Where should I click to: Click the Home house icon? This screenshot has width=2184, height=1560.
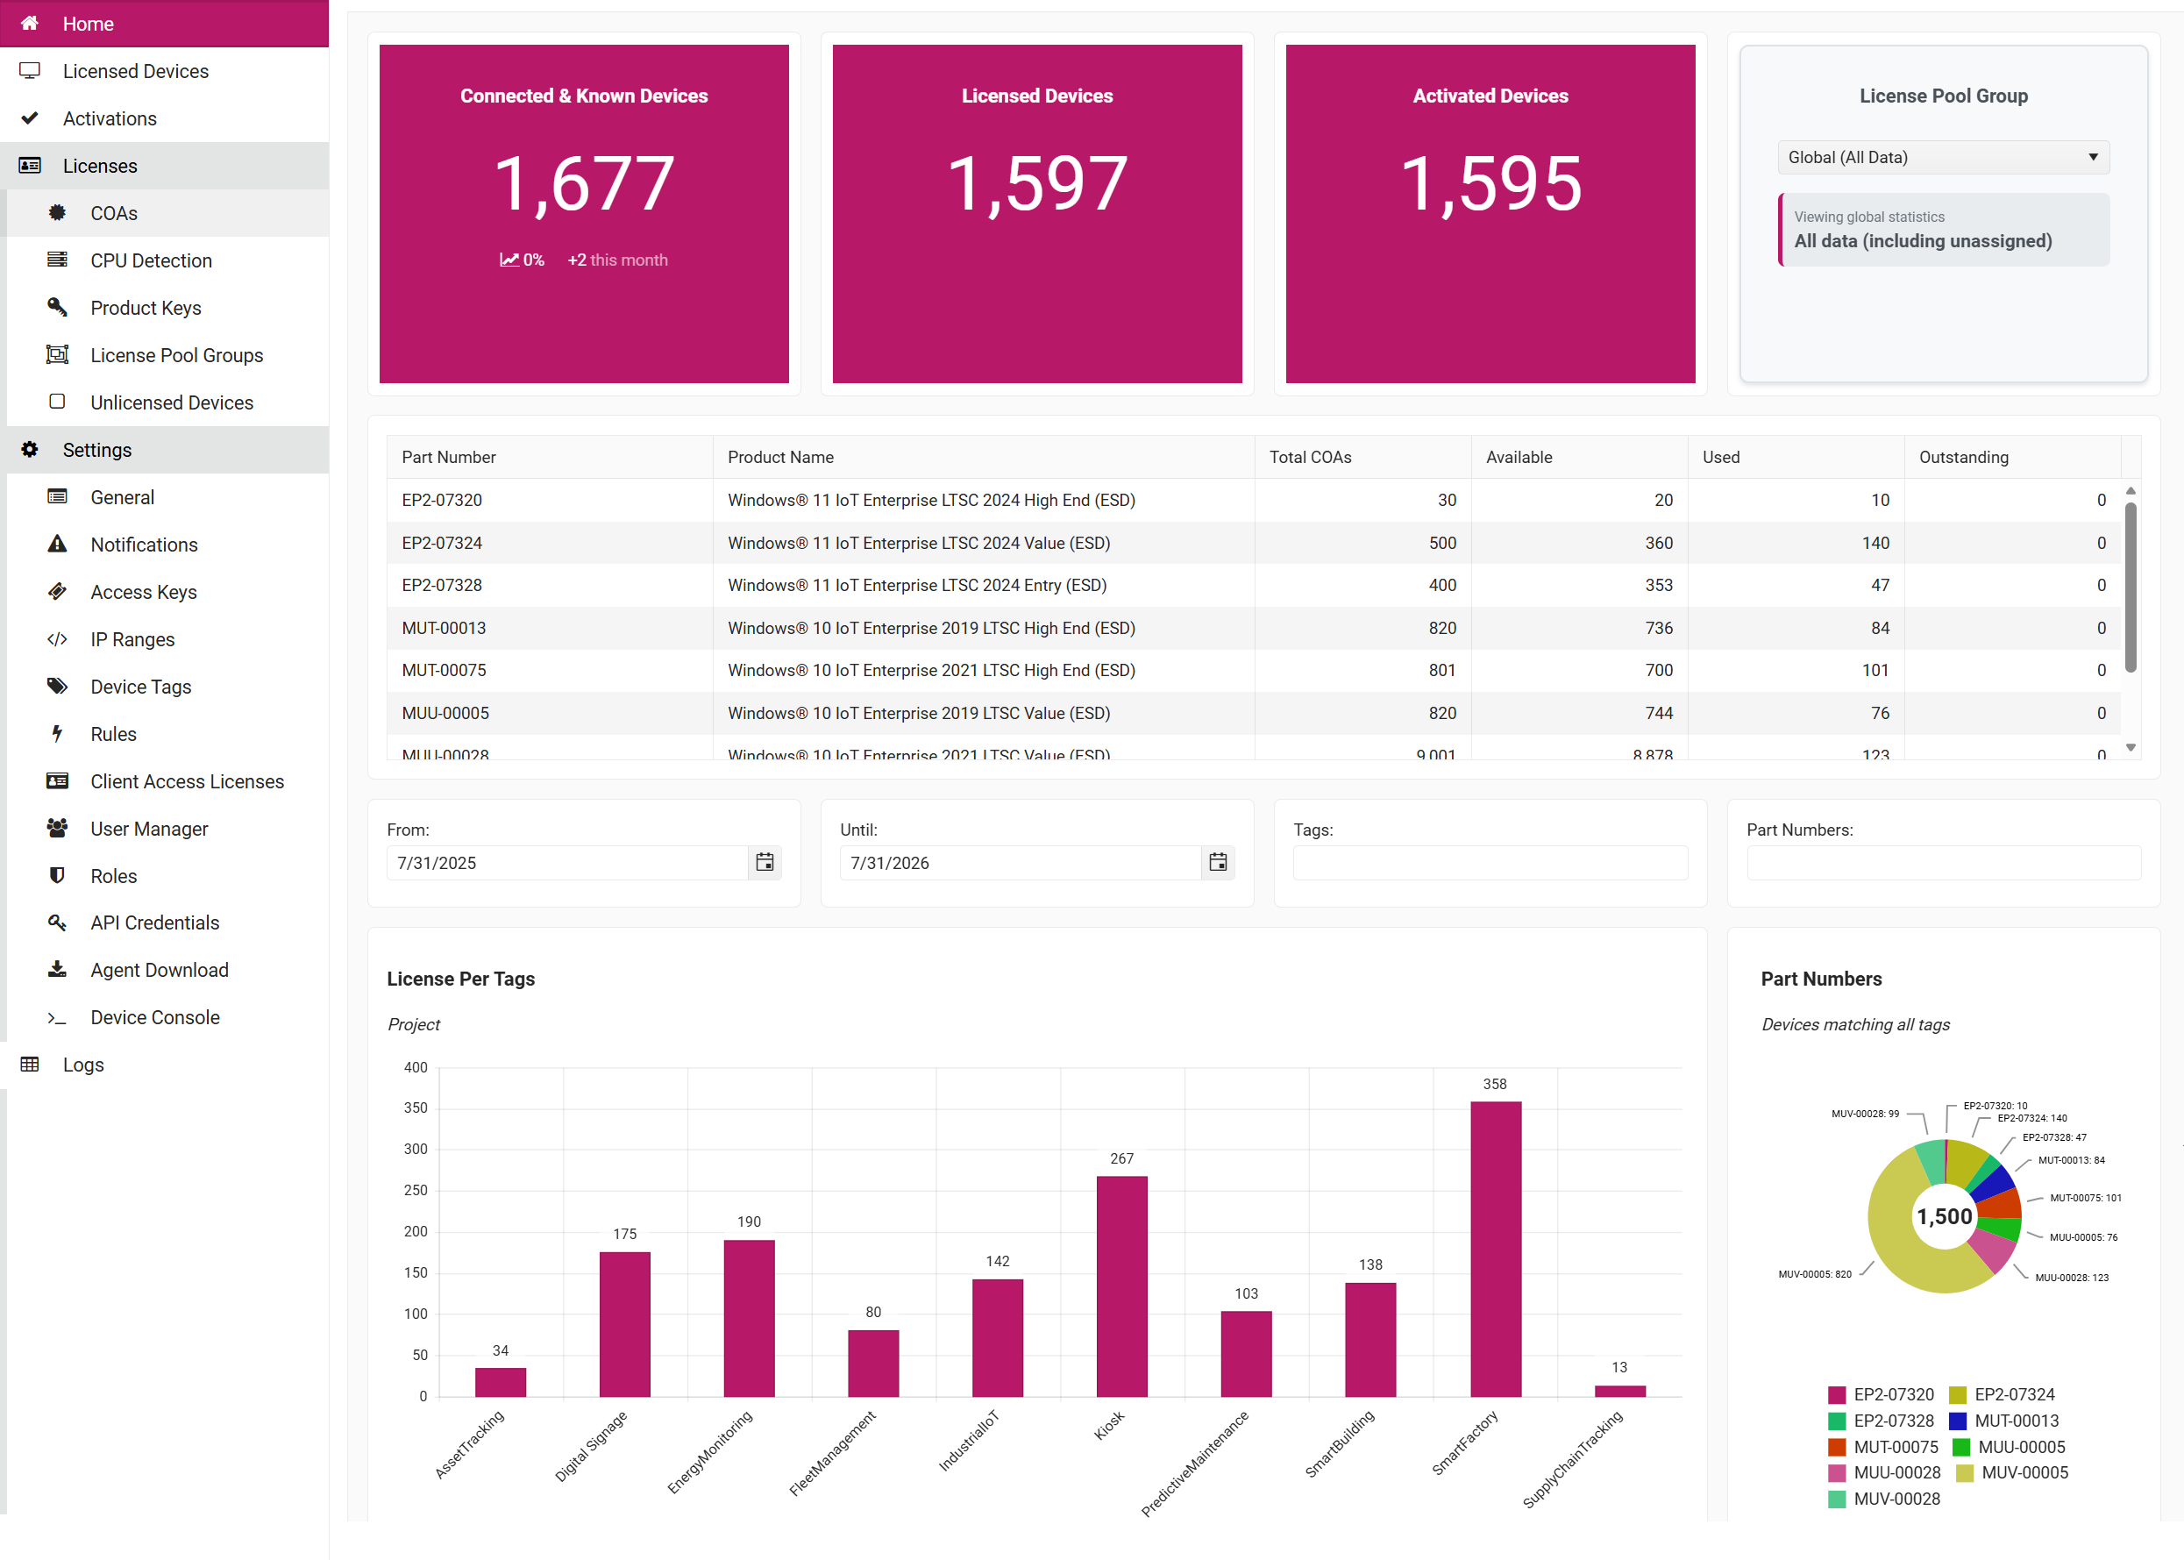(30, 23)
